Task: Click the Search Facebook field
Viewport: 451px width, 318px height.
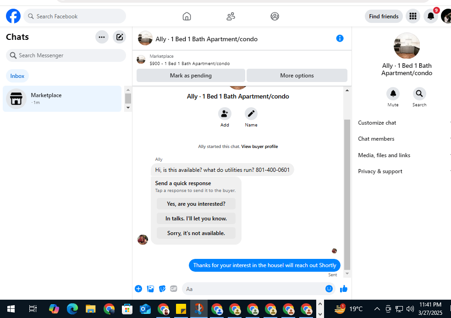Action: [75, 16]
